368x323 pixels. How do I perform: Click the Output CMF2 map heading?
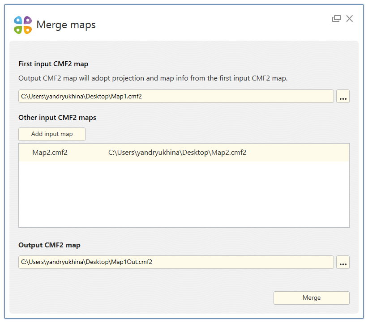[x=49, y=245]
